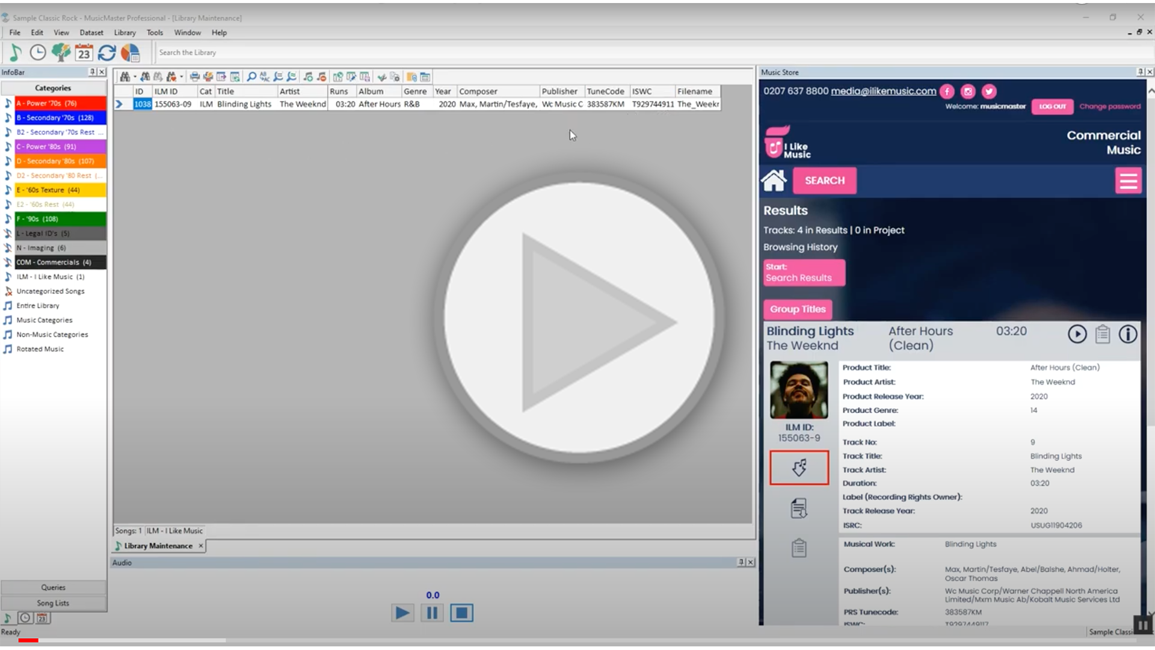Open the Music Store hamburger menu
This screenshot has width=1155, height=650.
pyautogui.click(x=1128, y=181)
